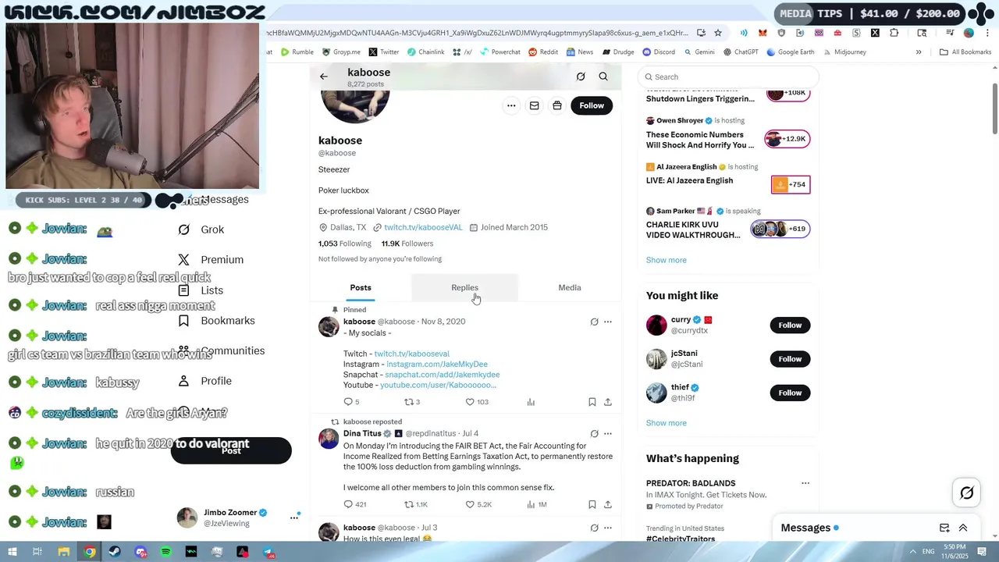Image resolution: width=999 pixels, height=562 pixels.
Task: Click the search icon in the profile header
Action: coord(603,76)
